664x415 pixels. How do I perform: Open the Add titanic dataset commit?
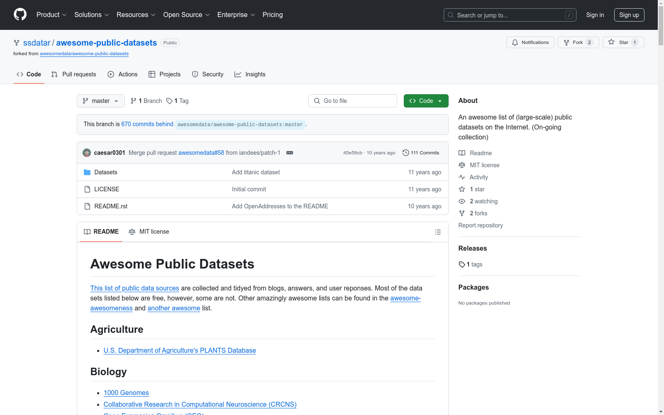pyautogui.click(x=256, y=172)
